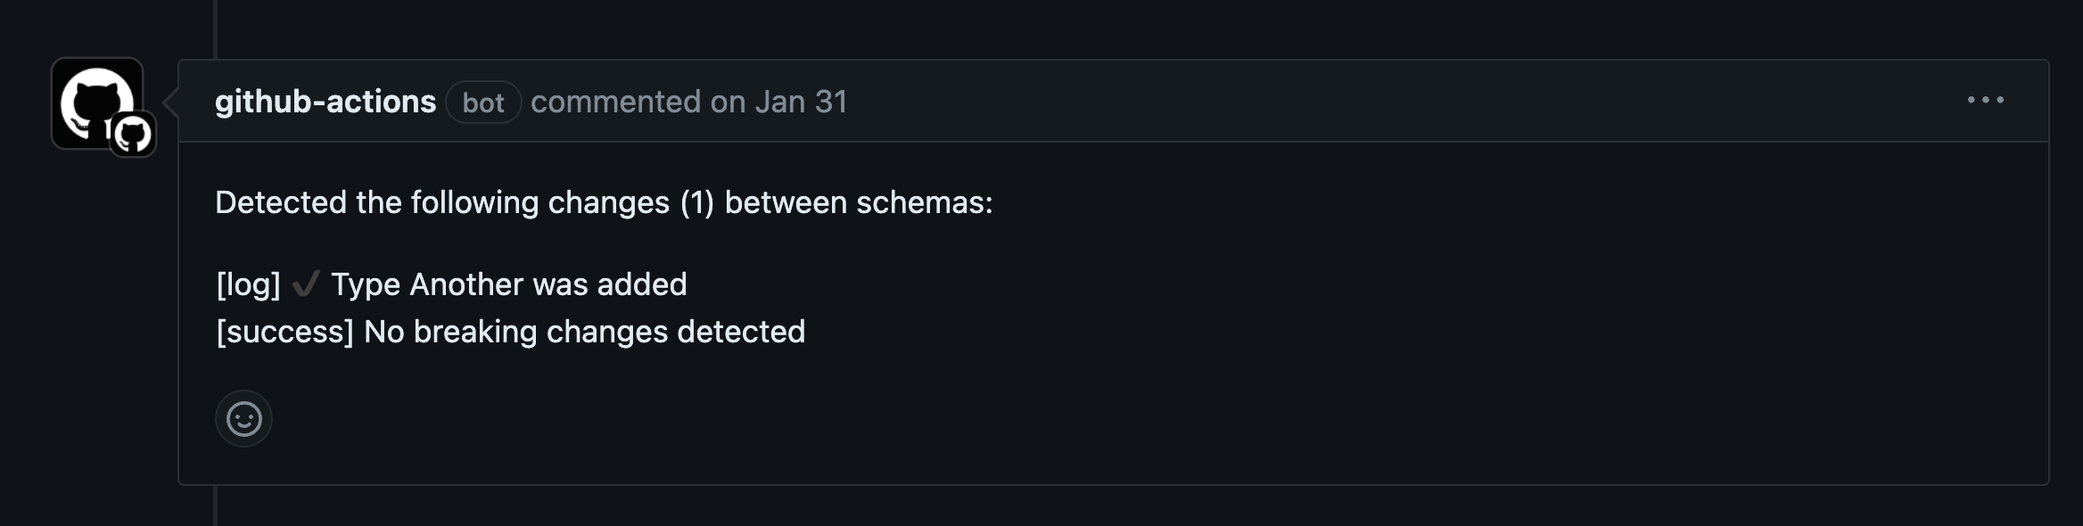Screen dimensions: 2083x526
Task: Click 'Type Another was added' text
Action: (x=509, y=284)
